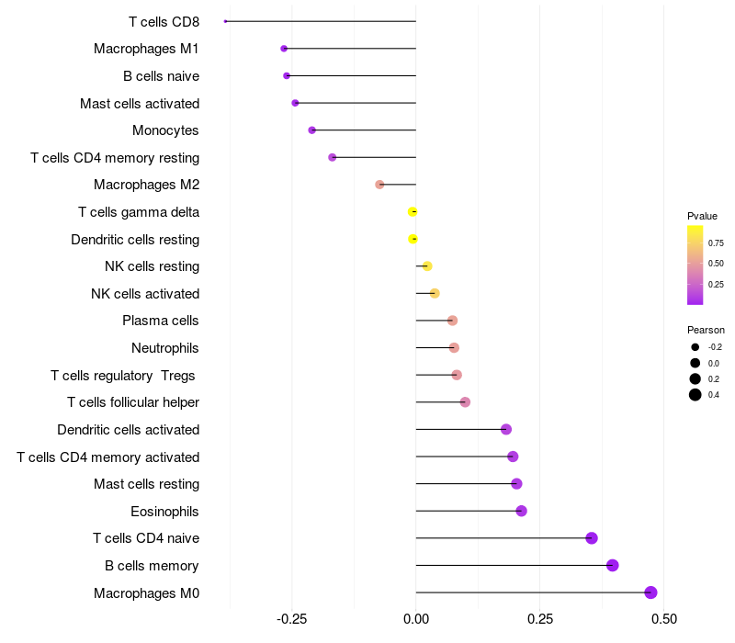Click the Pvalue gradient color bar
This screenshot has width=735, height=643.
[695, 265]
